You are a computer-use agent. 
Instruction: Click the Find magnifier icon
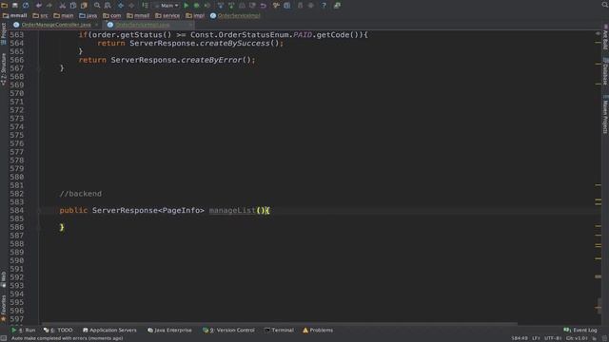click(97, 6)
